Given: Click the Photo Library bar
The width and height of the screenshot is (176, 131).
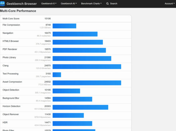Looking at the screenshot, I should click(82, 58).
